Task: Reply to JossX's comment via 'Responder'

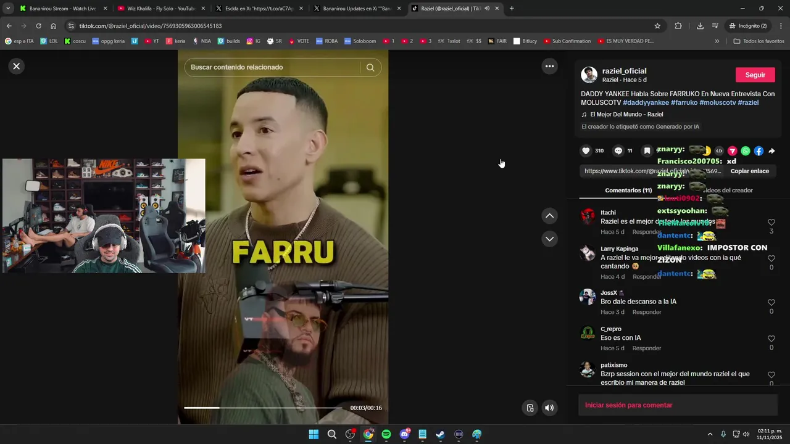Action: pyautogui.click(x=647, y=312)
